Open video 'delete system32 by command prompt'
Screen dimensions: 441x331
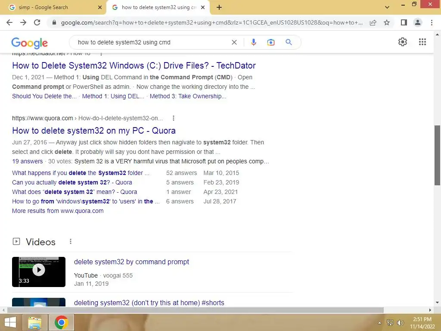pos(131,262)
